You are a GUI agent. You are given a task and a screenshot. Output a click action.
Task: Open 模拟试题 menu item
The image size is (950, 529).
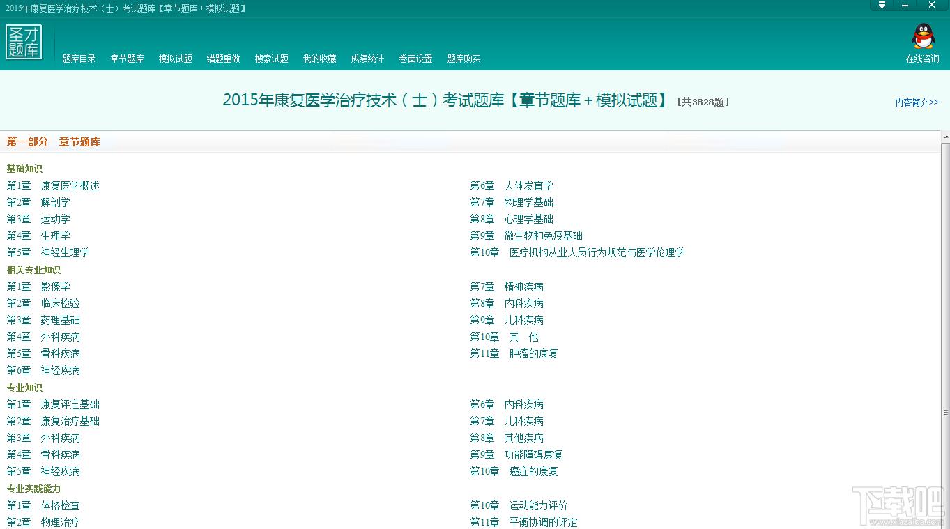[x=176, y=59]
